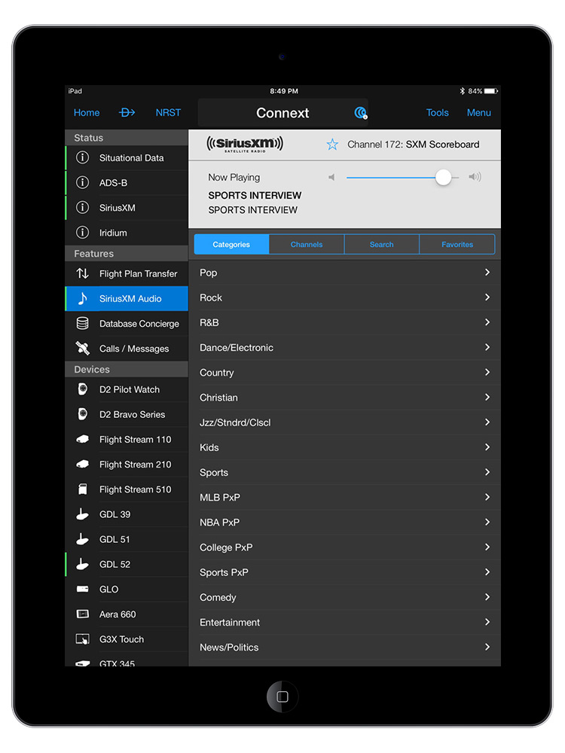Image resolution: width=565 pixels, height=753 pixels.
Task: Expand the Country category chevron
Action: tap(487, 372)
